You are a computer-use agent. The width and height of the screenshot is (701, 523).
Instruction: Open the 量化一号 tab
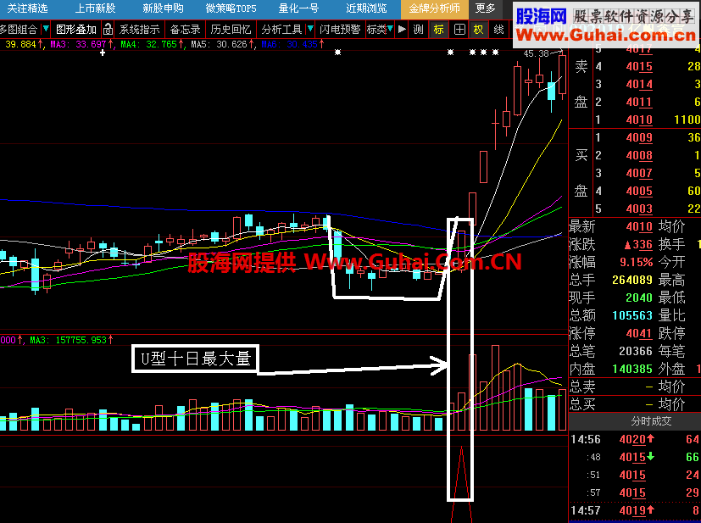(x=298, y=8)
